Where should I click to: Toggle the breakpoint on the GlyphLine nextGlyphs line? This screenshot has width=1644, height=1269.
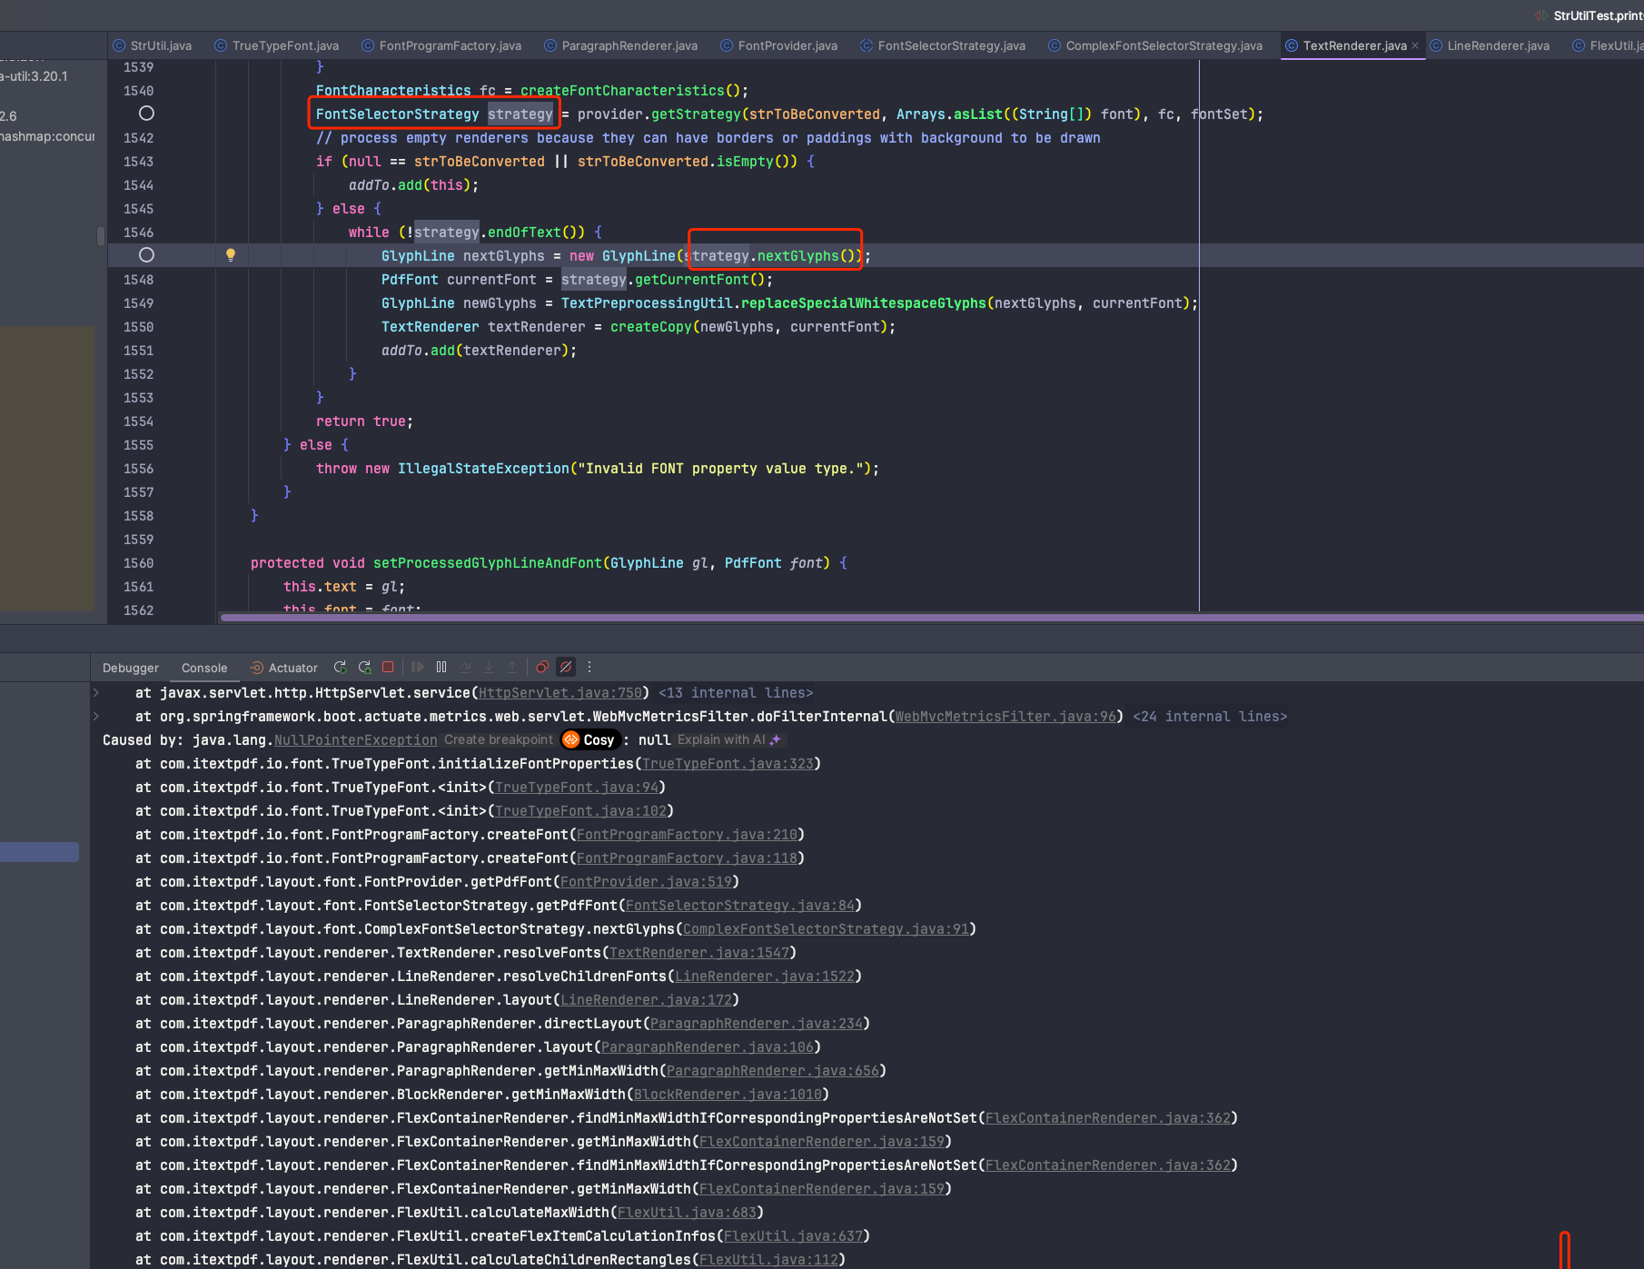click(146, 255)
